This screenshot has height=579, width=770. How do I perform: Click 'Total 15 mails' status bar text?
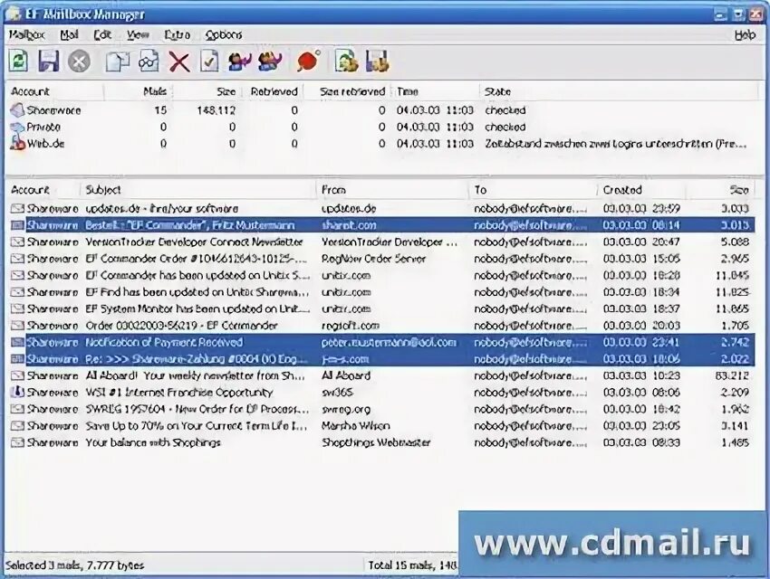[x=412, y=565]
